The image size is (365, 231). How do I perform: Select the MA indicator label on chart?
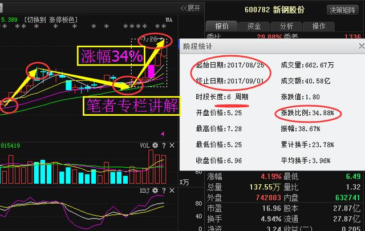pyautogui.click(x=169, y=20)
